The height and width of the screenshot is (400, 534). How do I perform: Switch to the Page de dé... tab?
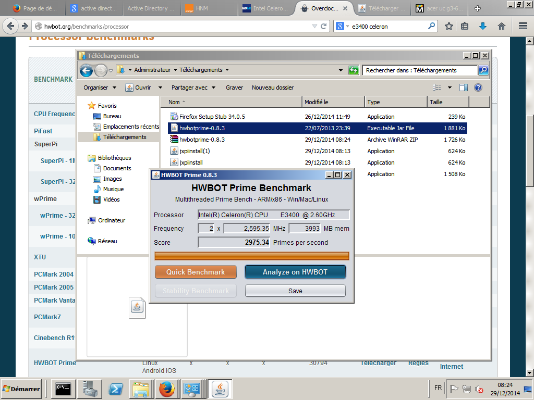coord(34,8)
